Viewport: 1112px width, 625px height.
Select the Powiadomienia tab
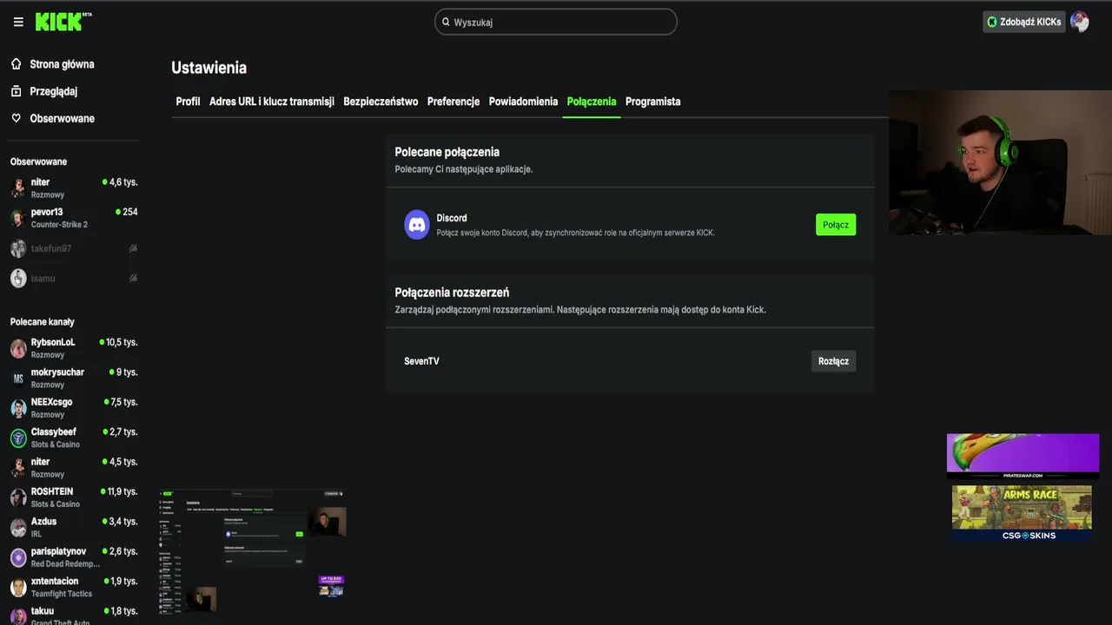pos(523,102)
